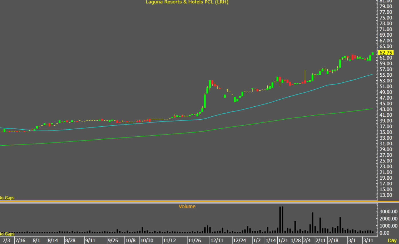The height and width of the screenshot is (244, 399).
Task: Select the 47.00 price level
Action: point(386,98)
